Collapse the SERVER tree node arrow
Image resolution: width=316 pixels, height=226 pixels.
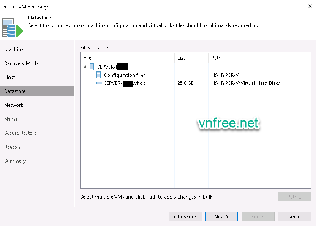pos(85,67)
